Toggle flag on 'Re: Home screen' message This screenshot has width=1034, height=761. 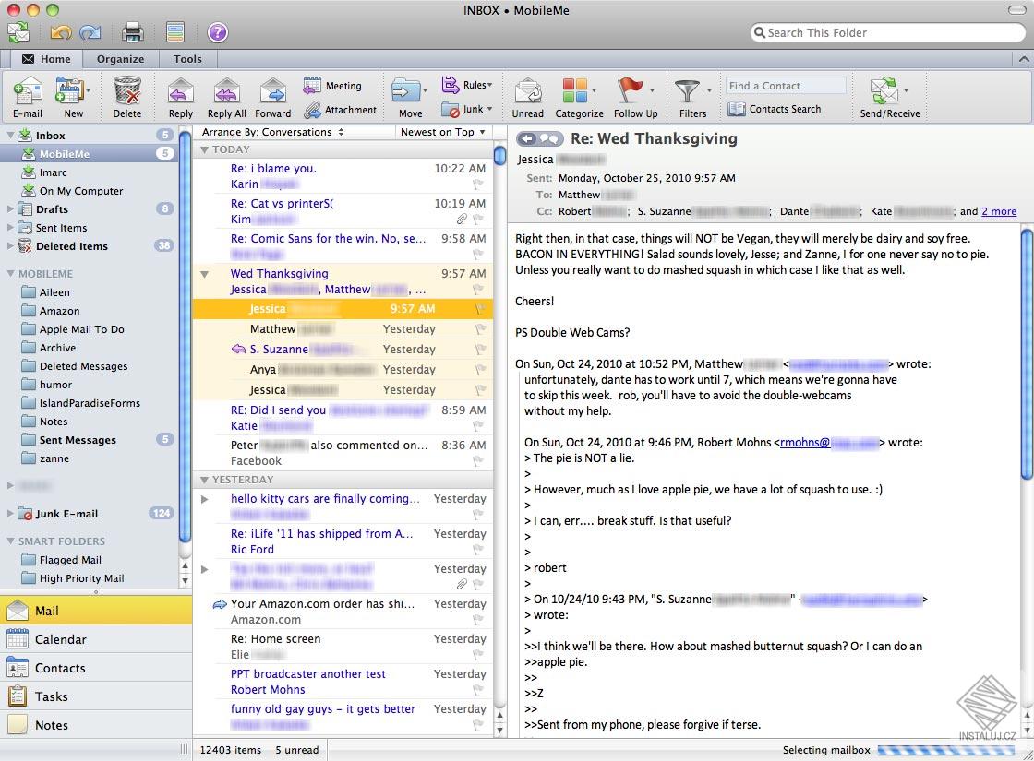point(478,655)
